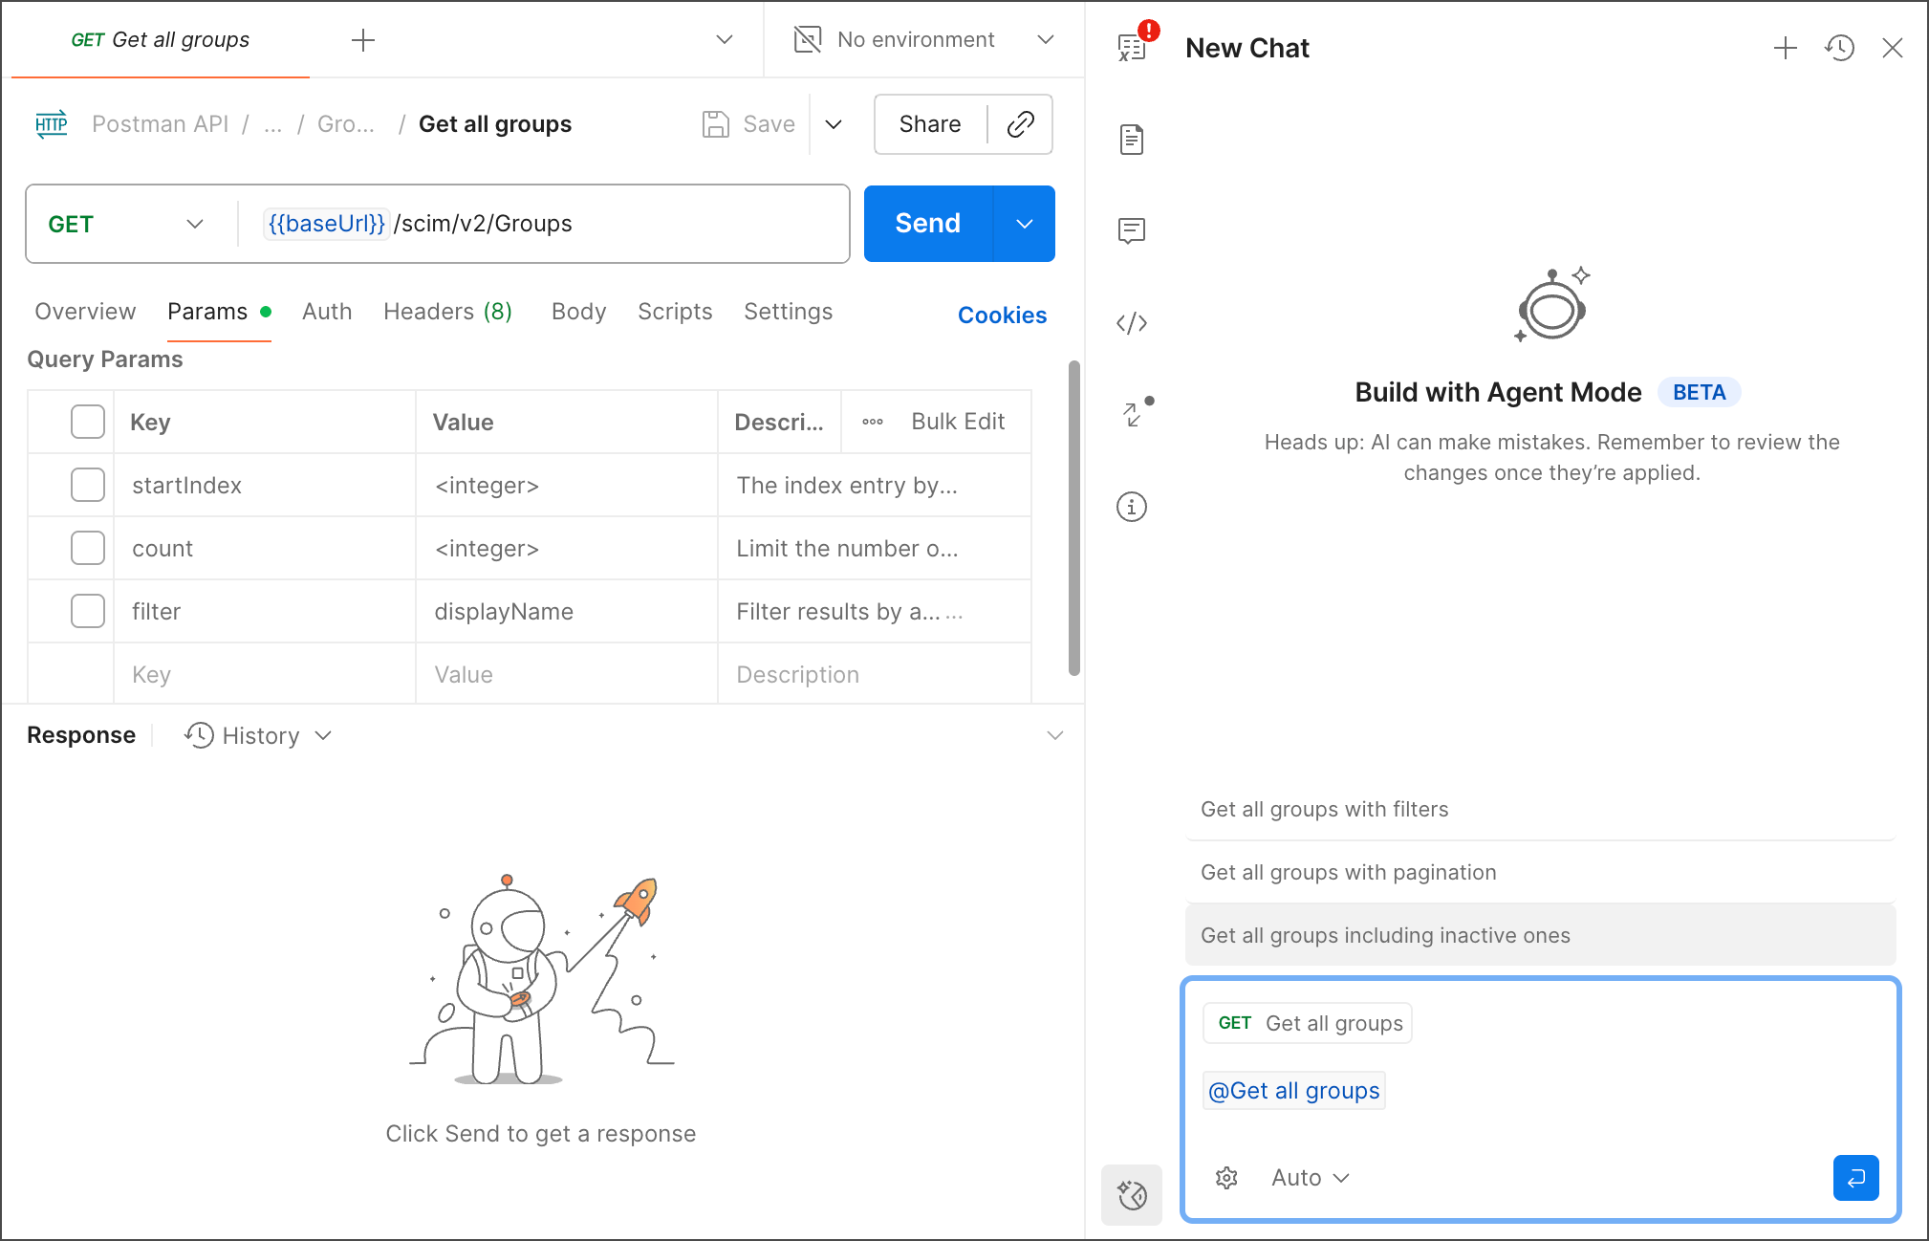
Task: Enable the count query parameter checkbox
Action: (x=87, y=548)
